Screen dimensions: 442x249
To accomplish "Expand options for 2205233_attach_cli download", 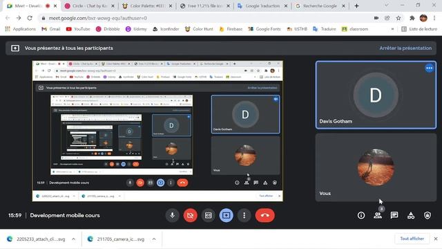I will [x=74, y=239].
